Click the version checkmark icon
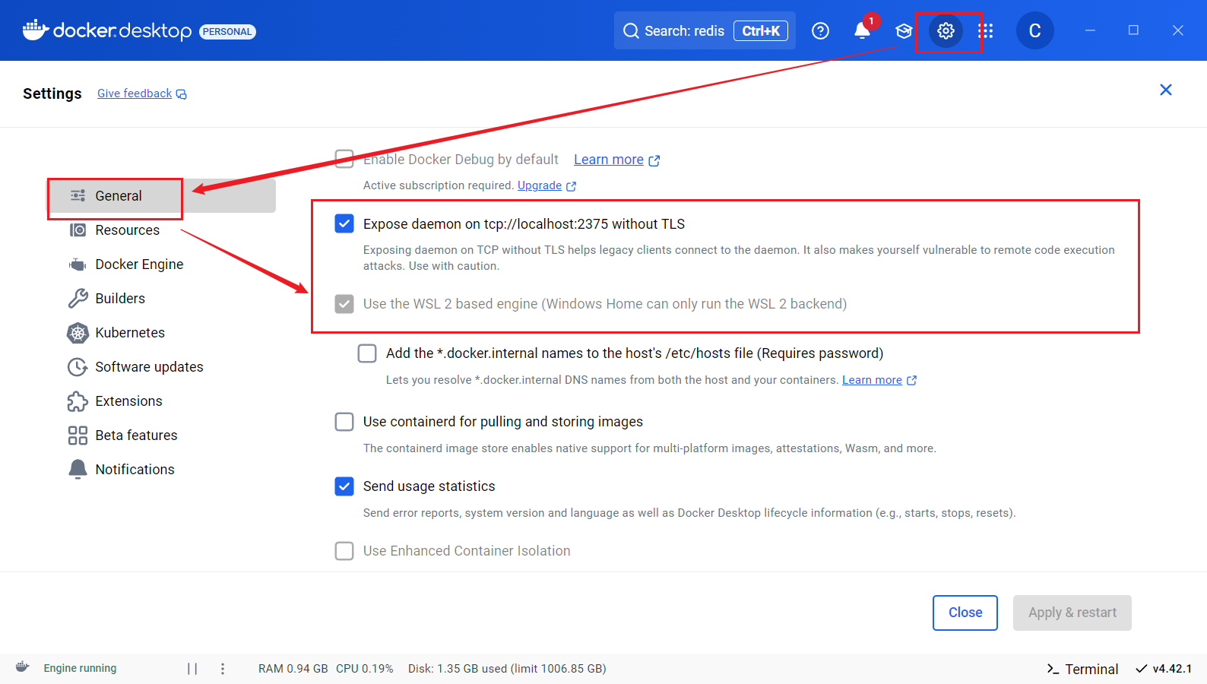The width and height of the screenshot is (1207, 684). 1141,669
